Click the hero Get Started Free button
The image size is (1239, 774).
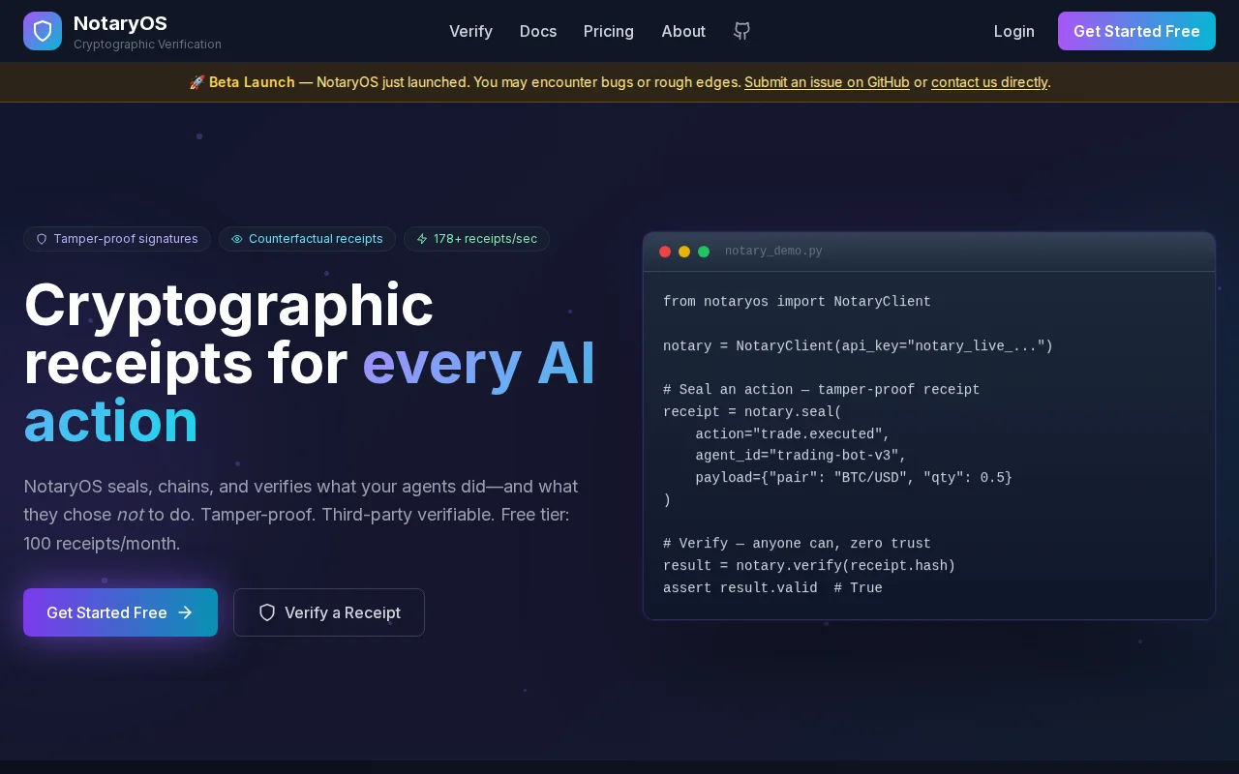click(120, 612)
